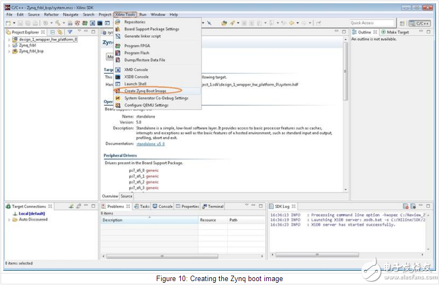Expand the Zynq_fsbl_bsp tree node
Screen dimensions: 442x286
(x=8, y=51)
